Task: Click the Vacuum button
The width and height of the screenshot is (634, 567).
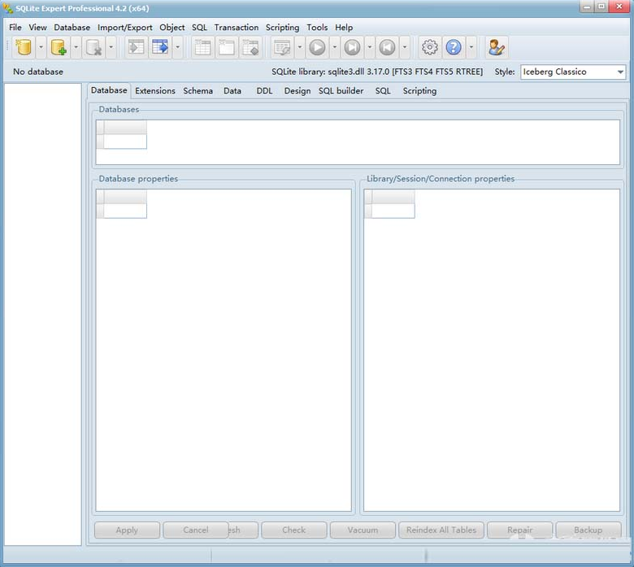Action: coord(363,530)
